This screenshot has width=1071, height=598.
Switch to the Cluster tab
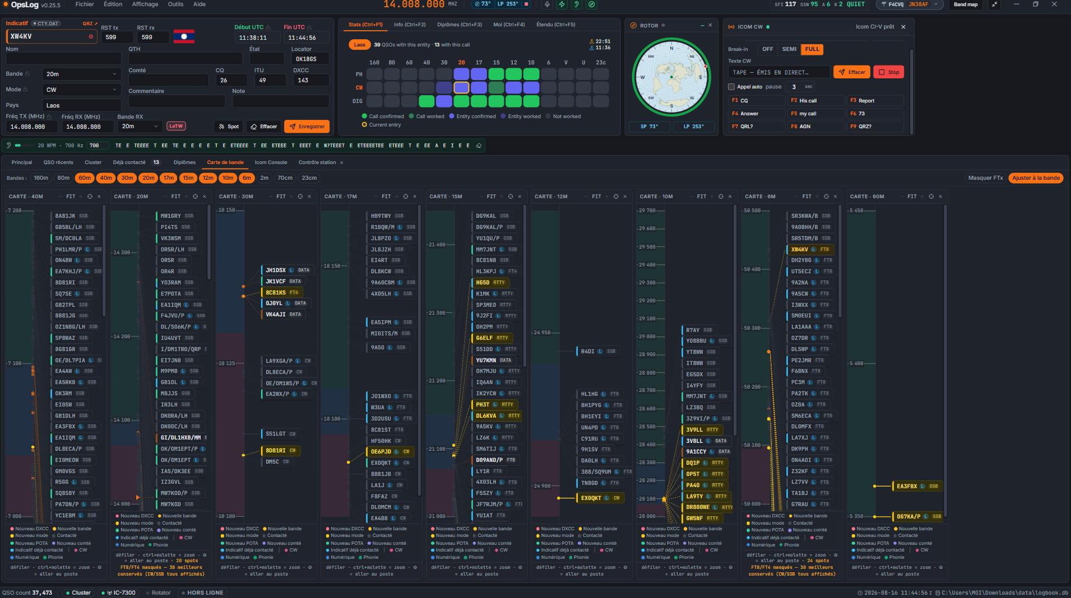pos(93,162)
